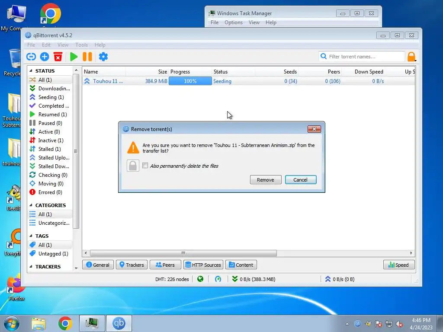Click the Remove button in the dialog
Viewport: 443px width, 332px height.
(x=266, y=180)
